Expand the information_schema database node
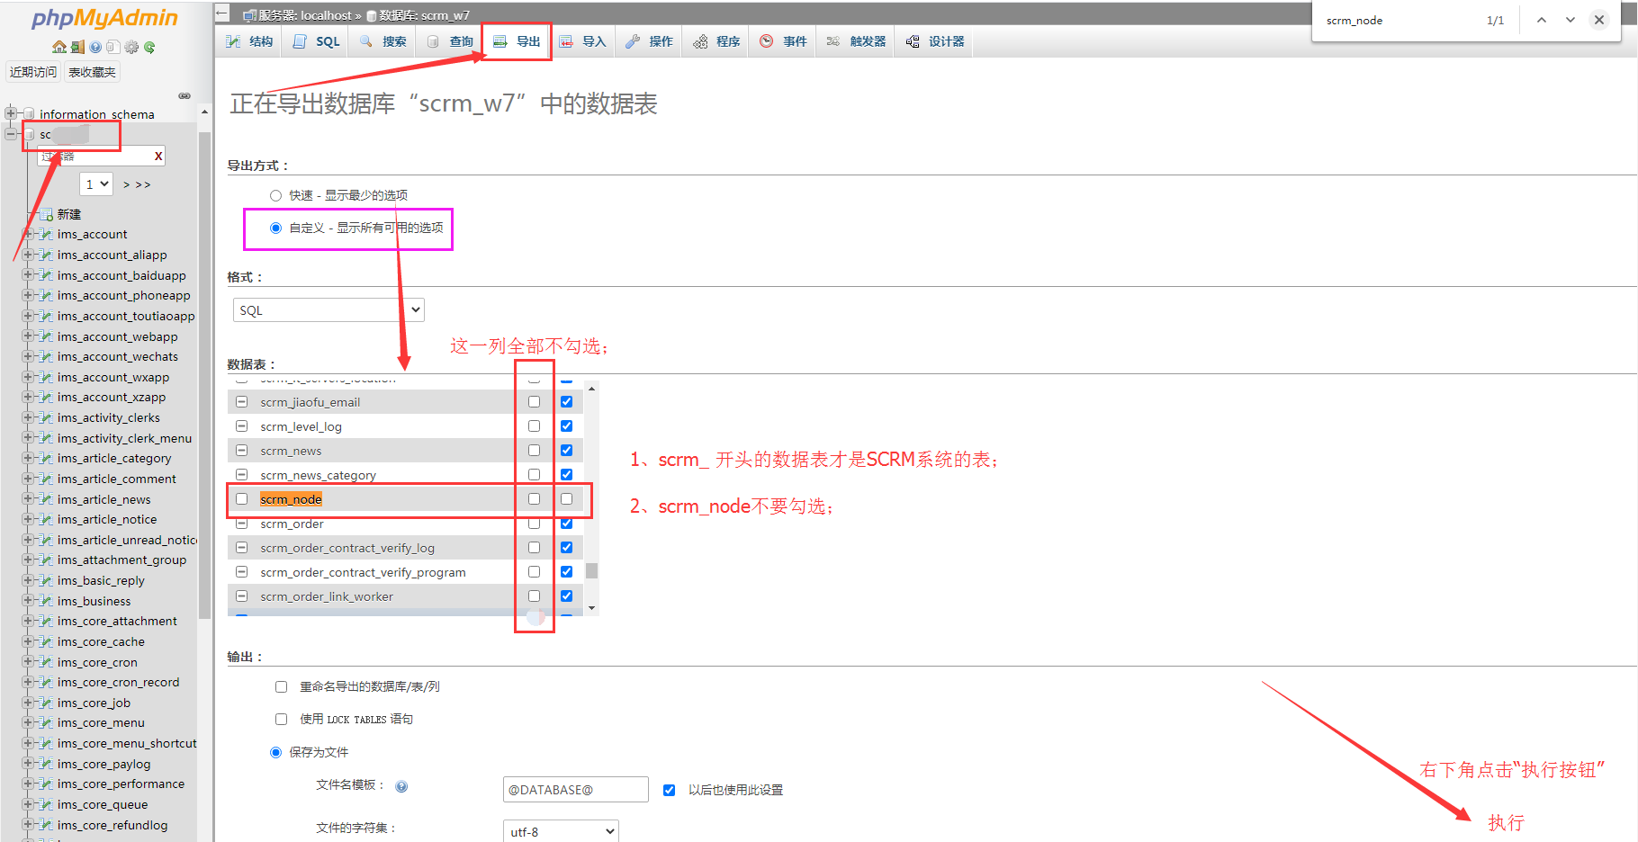The width and height of the screenshot is (1638, 842). 11,113
